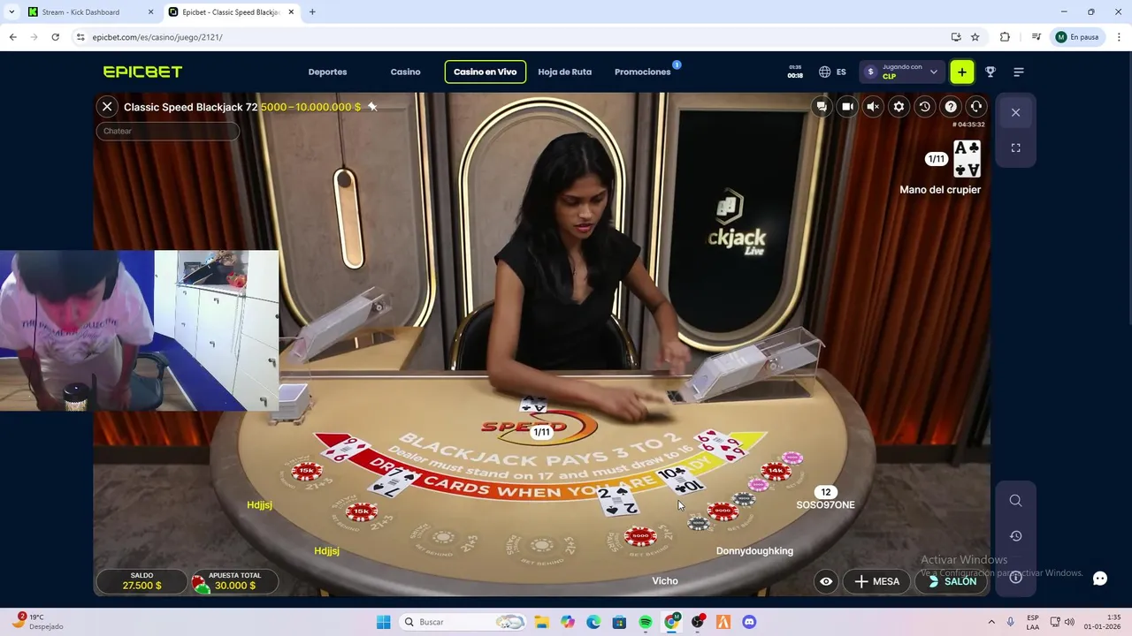Screen dimensions: 1132x636
Task: Click the dealer hand 1/11 badge
Action: [936, 159]
